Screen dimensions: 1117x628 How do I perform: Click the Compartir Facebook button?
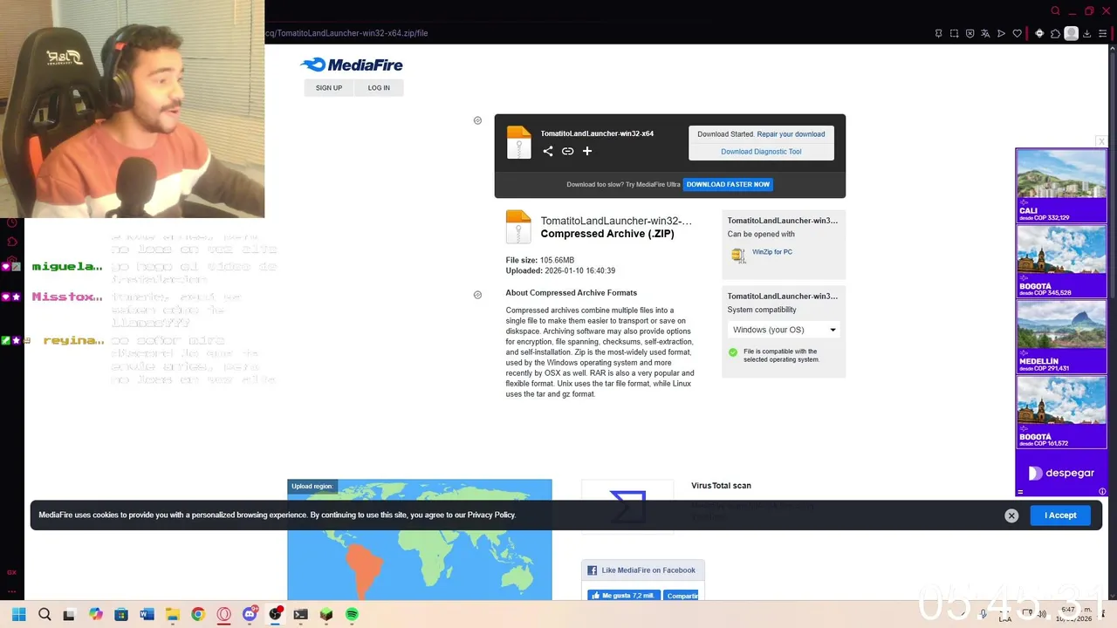tap(682, 596)
